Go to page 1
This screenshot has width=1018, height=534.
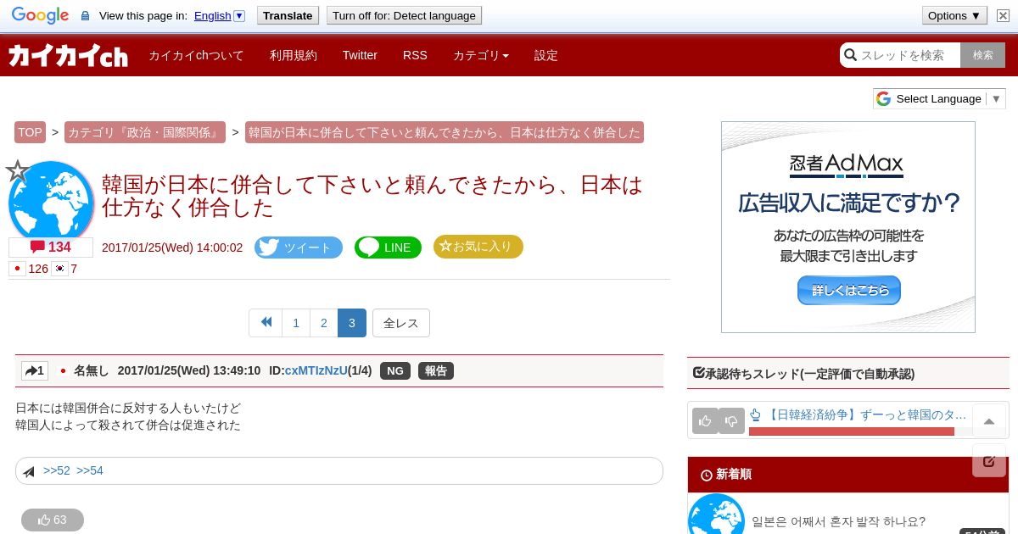tap(296, 323)
